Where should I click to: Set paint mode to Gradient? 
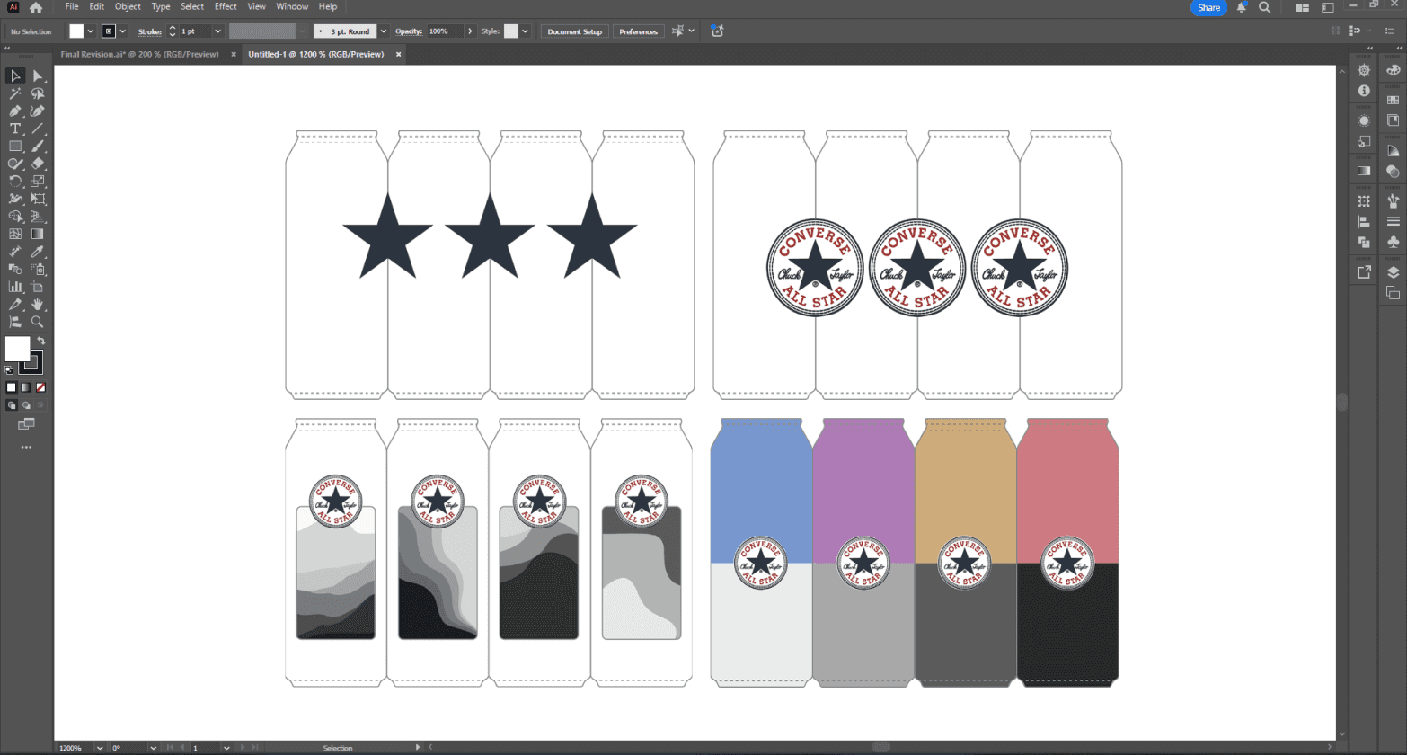pos(26,387)
